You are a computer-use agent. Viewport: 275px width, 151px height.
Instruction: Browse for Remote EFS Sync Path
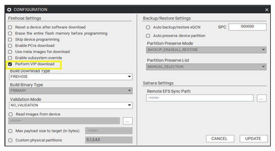pos(262,98)
